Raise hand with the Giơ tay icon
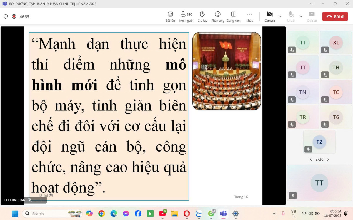Screen dimensions: 353x220 point(202,14)
